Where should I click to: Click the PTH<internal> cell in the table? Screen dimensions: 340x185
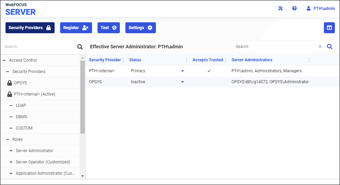pyautogui.click(x=102, y=71)
